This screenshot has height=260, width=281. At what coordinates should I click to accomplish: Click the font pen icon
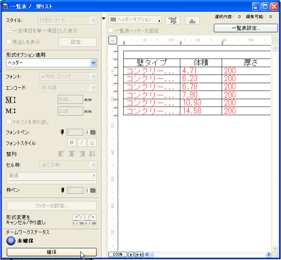point(62,132)
